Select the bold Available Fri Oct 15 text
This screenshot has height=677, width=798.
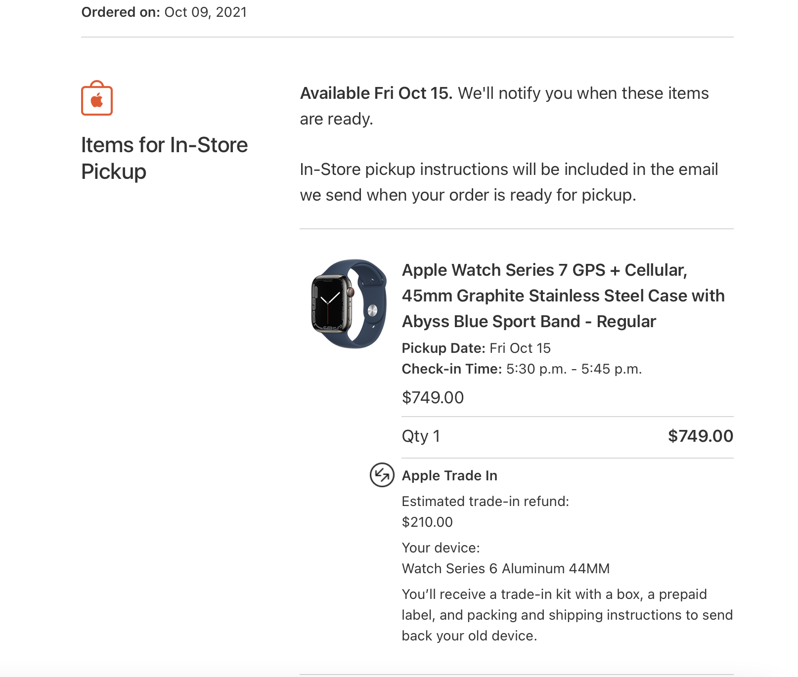point(376,93)
